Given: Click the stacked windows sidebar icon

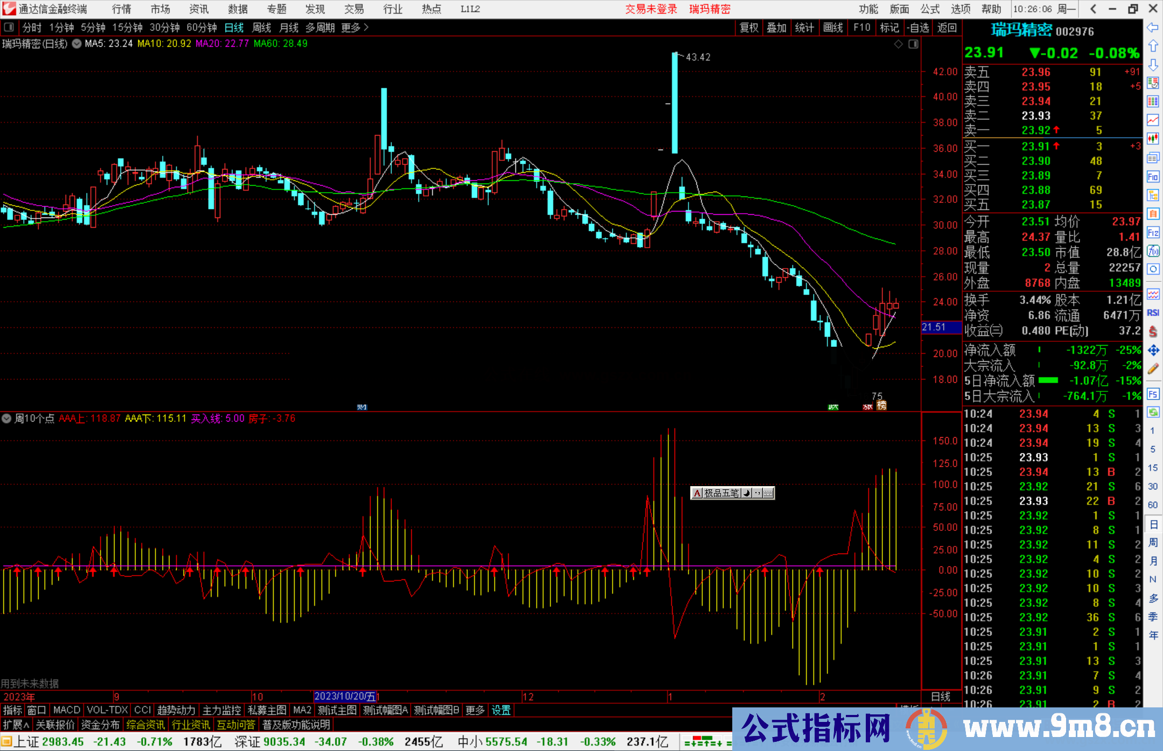Looking at the screenshot, I should [x=1153, y=158].
